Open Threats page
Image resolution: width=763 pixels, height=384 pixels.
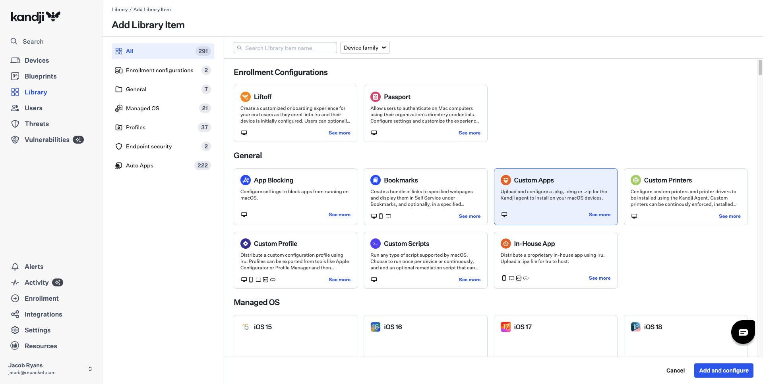click(x=37, y=124)
